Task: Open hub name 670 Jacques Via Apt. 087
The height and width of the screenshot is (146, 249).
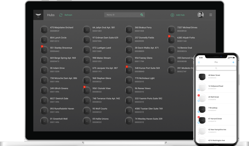Action: click(105, 68)
